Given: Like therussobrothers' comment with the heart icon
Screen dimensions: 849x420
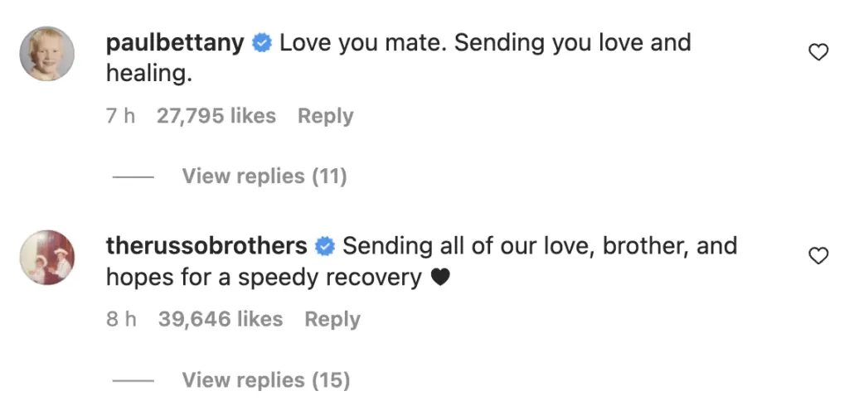Looking at the screenshot, I should (x=818, y=257).
